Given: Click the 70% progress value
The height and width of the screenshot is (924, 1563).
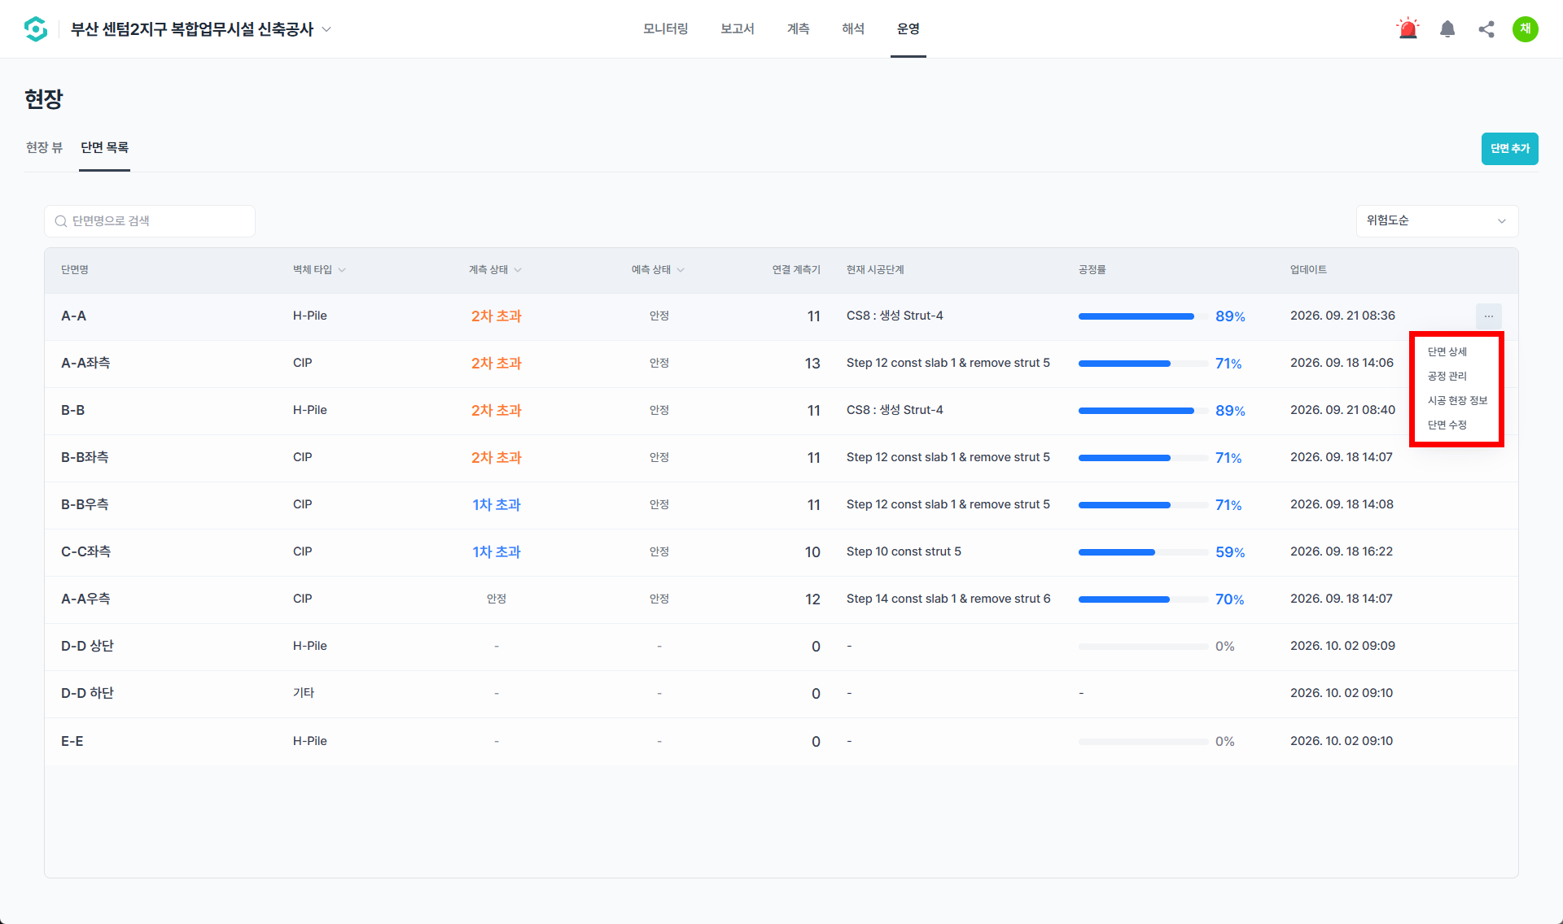Looking at the screenshot, I should 1229,599.
